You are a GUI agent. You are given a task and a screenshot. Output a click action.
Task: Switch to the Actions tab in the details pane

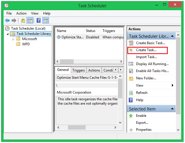click(94, 70)
